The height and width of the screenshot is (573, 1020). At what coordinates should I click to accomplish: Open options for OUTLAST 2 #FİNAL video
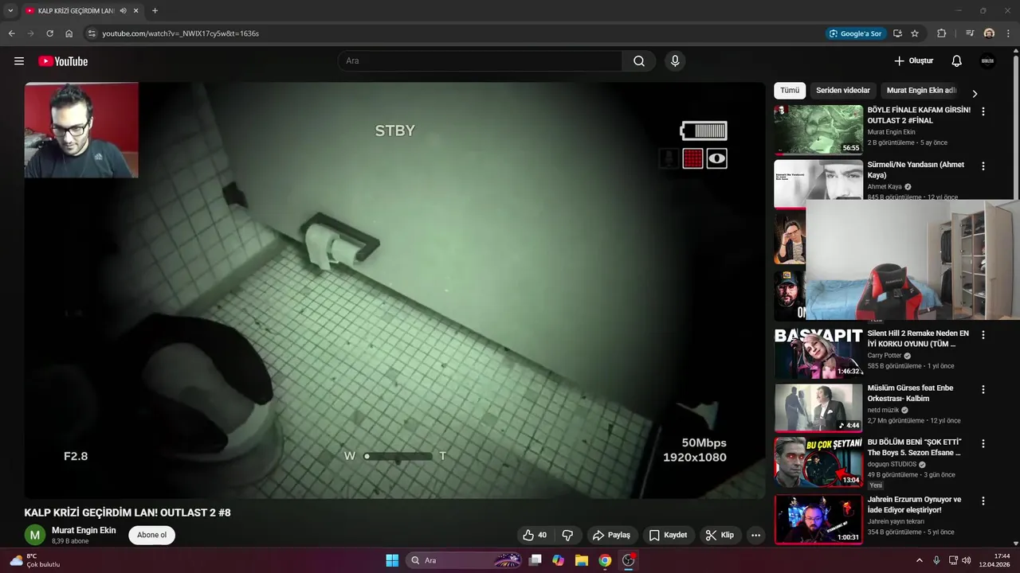coord(983,112)
